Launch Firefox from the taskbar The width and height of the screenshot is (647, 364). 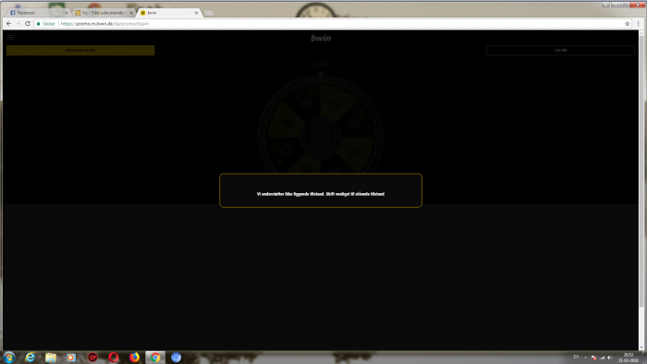click(135, 357)
